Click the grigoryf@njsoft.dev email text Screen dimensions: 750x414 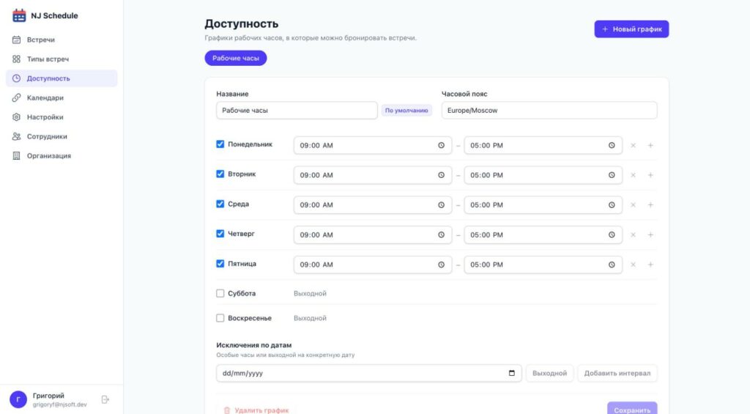[x=60, y=405]
